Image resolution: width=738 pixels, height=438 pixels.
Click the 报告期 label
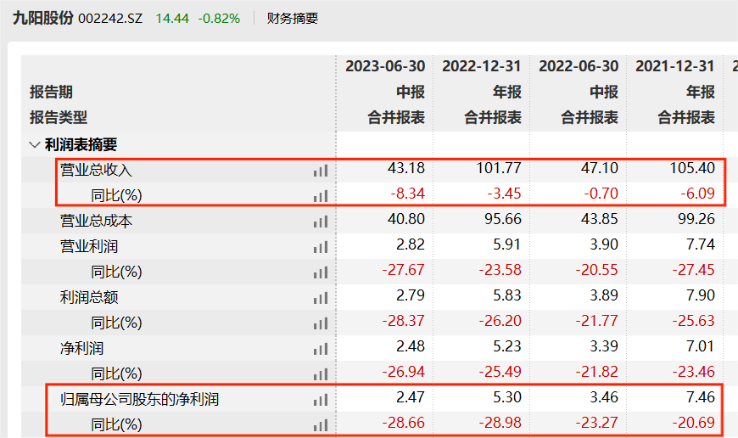[x=51, y=92]
